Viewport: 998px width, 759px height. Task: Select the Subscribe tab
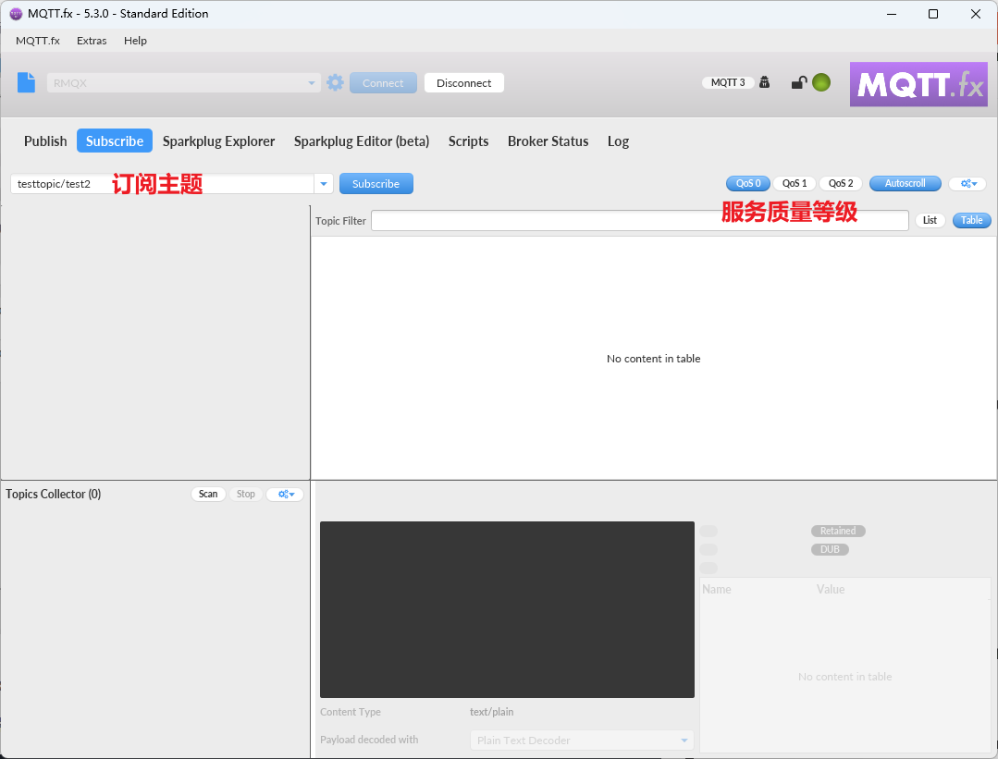click(115, 141)
